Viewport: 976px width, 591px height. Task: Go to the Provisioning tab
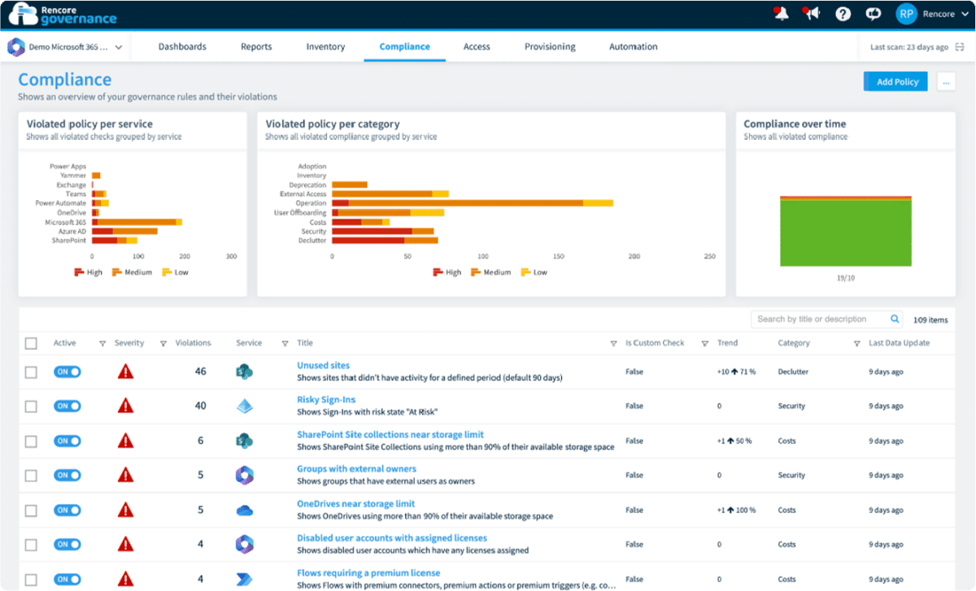coord(550,46)
